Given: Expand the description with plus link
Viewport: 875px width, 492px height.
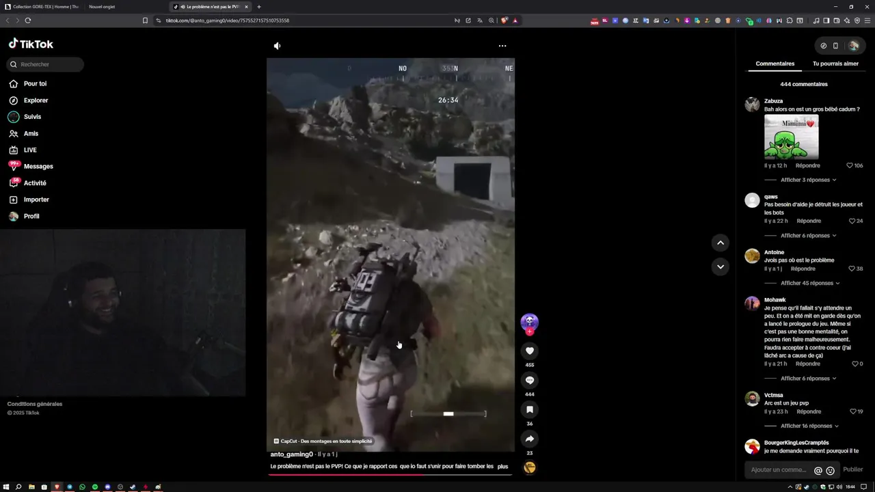Looking at the screenshot, I should tap(503, 466).
